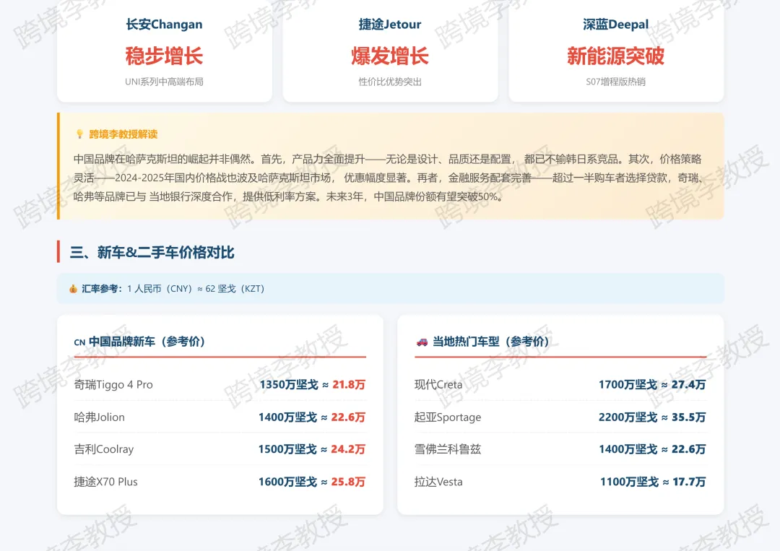Viewport: 780px width, 551px height.
Task: Click the 新能源突破 headline
Action: (x=616, y=56)
